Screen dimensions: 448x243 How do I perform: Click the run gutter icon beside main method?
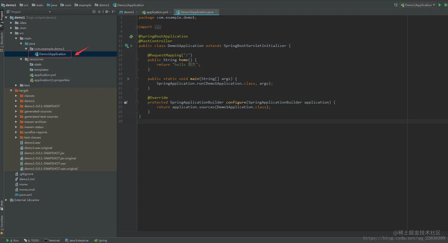128,79
